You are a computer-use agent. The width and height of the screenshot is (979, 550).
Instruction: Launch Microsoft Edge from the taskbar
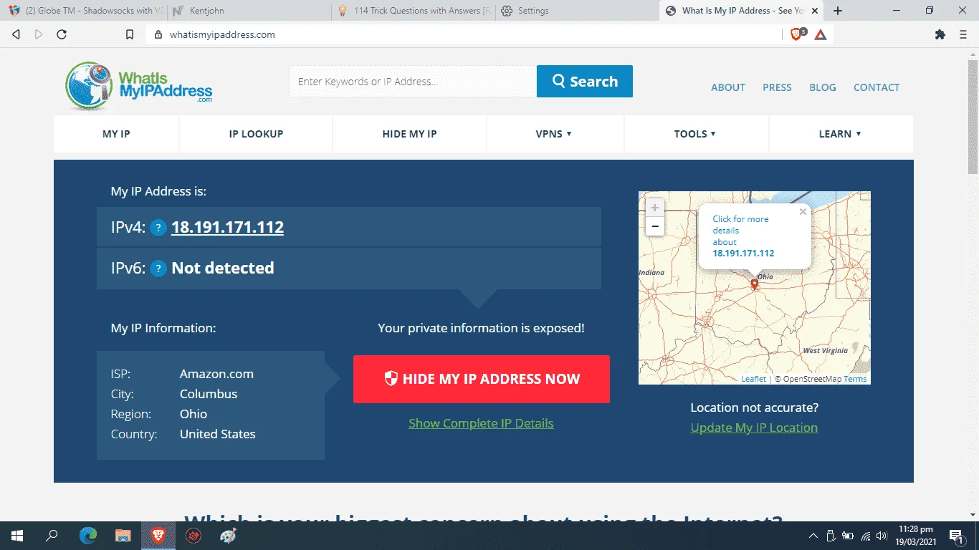pyautogui.click(x=88, y=536)
